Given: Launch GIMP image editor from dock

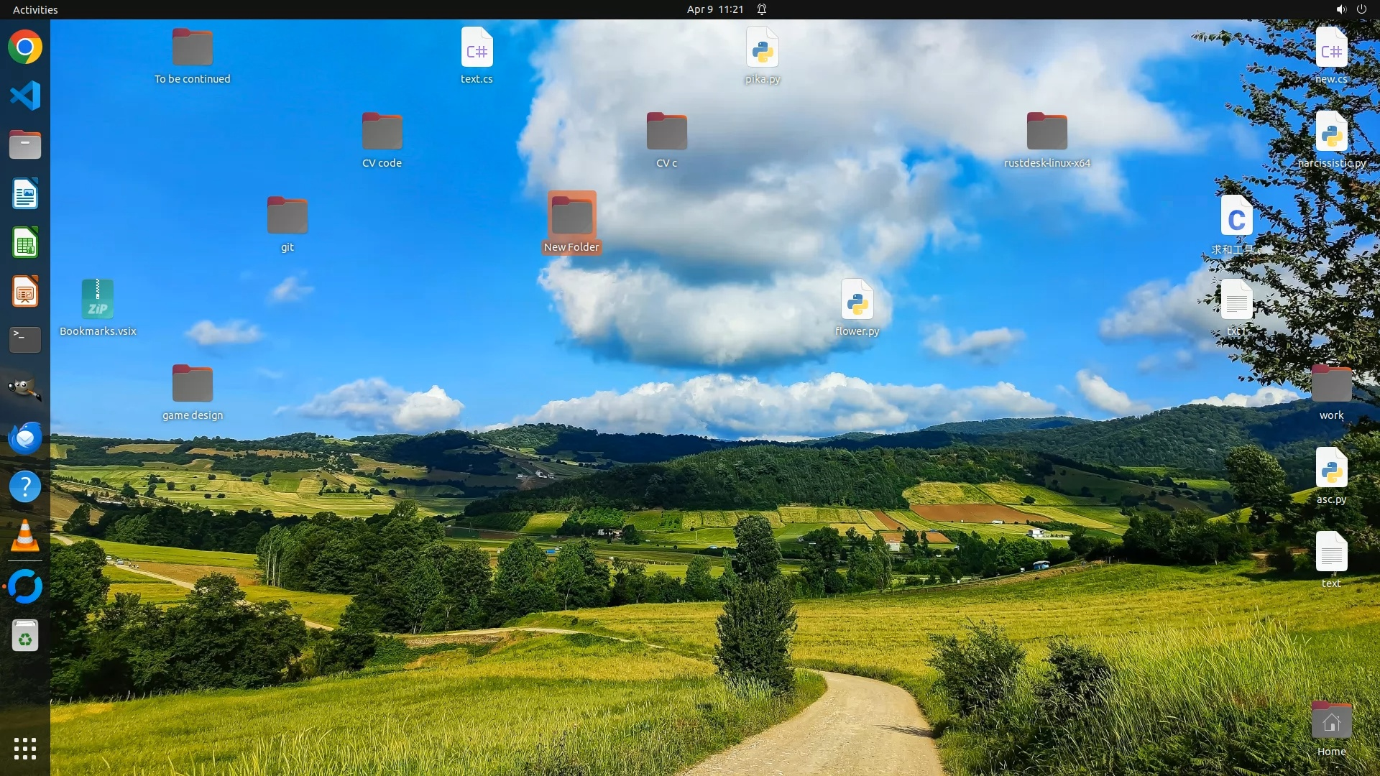Looking at the screenshot, I should (x=25, y=389).
